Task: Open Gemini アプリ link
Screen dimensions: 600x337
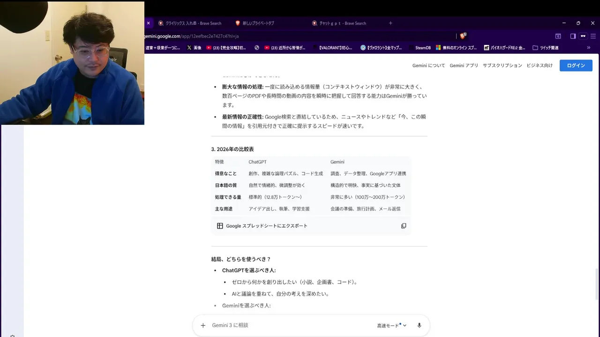Action: tap(464, 66)
